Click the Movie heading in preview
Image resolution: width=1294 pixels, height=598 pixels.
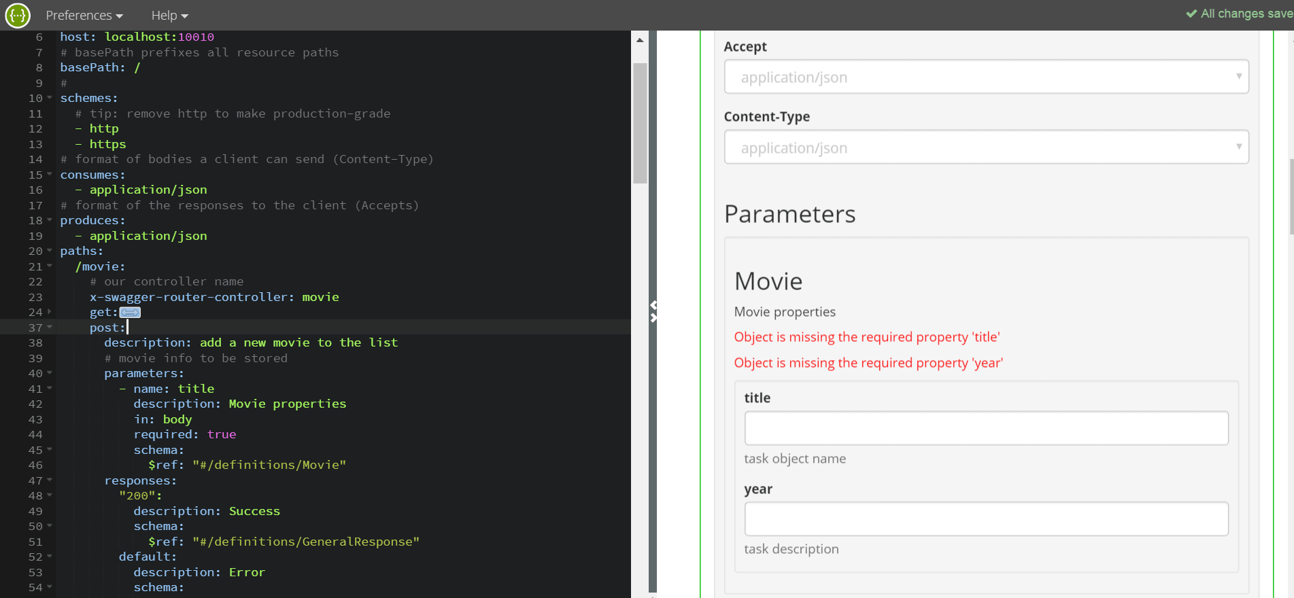pos(768,281)
